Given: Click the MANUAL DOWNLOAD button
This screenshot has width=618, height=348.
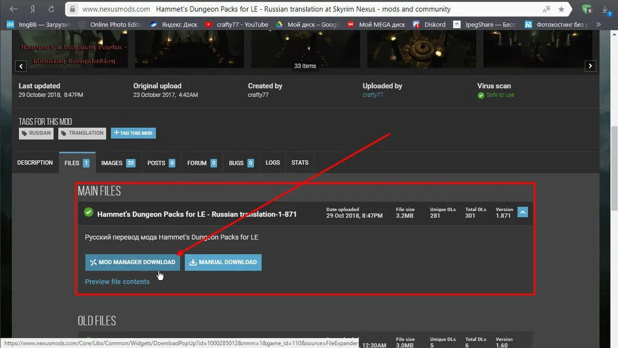Looking at the screenshot, I should [223, 262].
